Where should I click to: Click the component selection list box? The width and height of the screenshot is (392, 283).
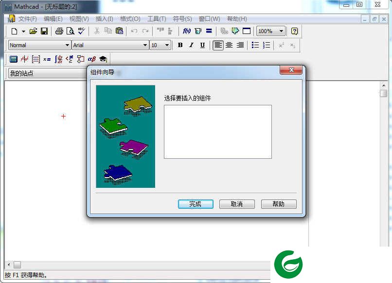click(x=218, y=132)
